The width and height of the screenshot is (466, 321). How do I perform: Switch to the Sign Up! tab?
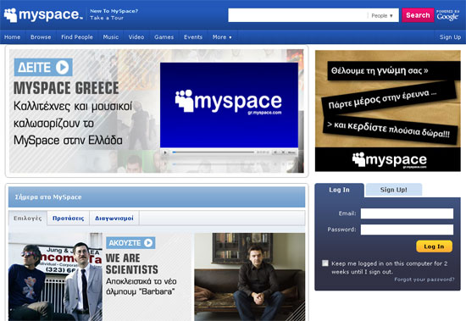[x=393, y=190]
